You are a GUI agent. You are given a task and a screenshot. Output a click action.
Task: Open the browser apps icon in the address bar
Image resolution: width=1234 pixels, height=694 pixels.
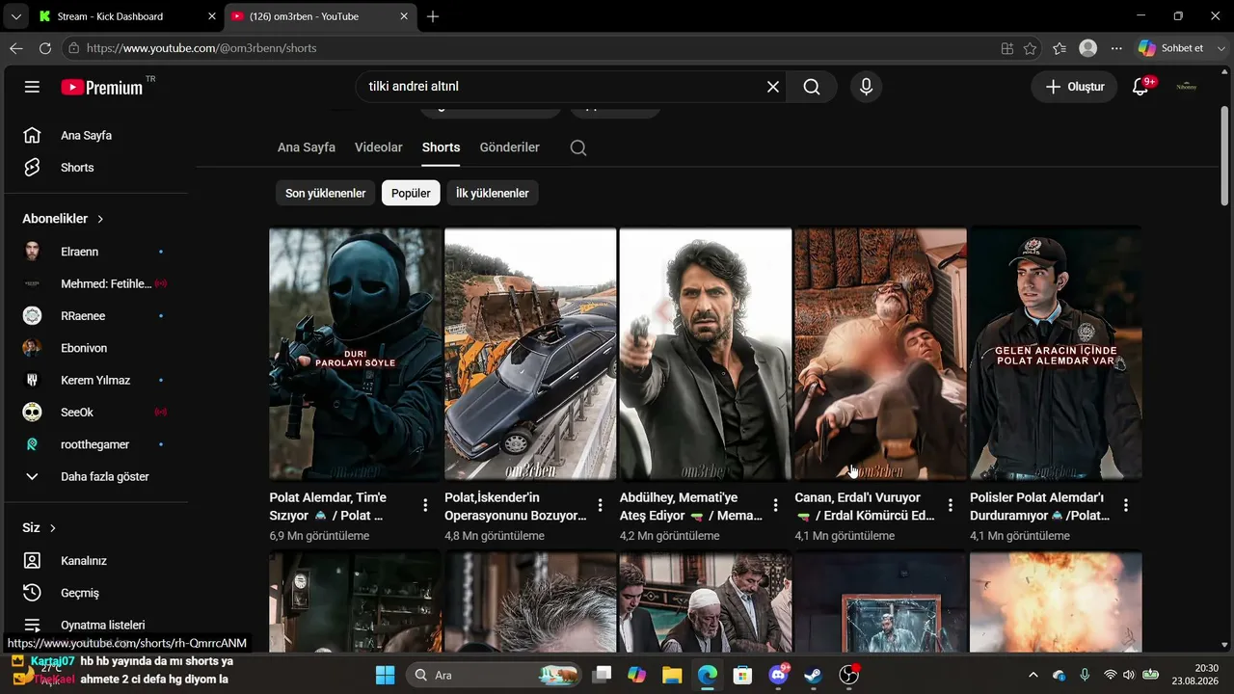[x=1007, y=48]
